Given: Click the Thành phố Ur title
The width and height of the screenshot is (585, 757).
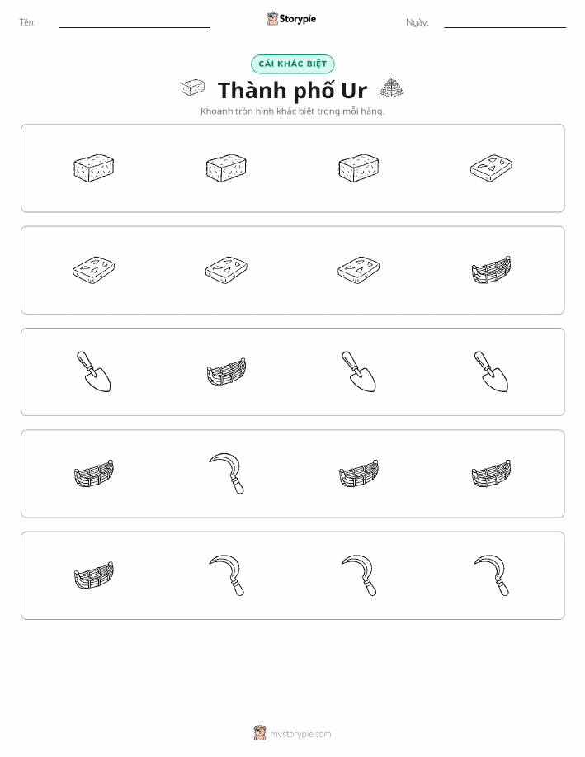Looking at the screenshot, I should point(292,90).
